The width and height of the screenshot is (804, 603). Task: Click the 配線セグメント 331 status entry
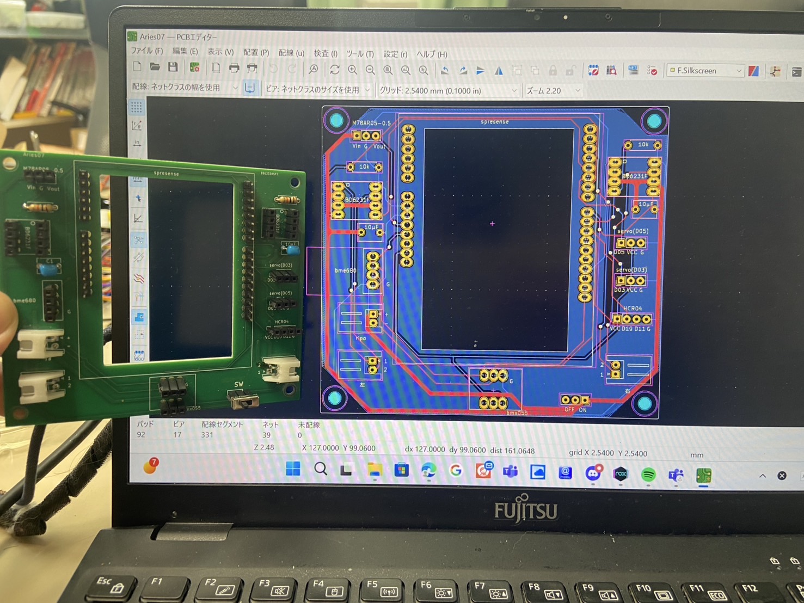click(x=222, y=429)
